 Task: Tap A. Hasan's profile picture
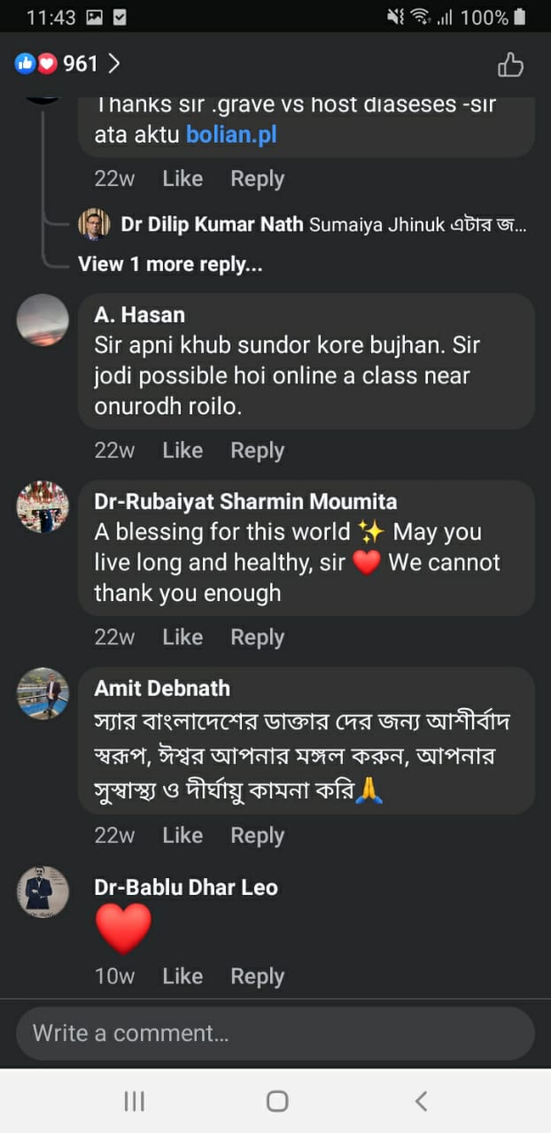(x=43, y=320)
